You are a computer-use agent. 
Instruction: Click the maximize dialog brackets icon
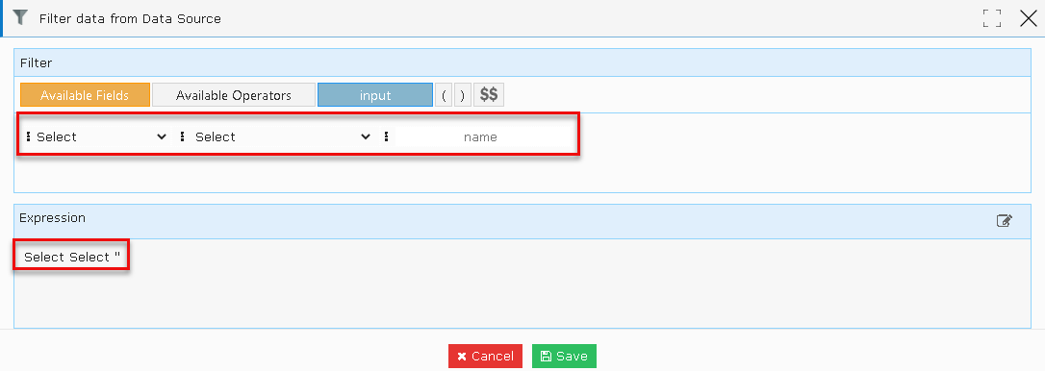(992, 18)
